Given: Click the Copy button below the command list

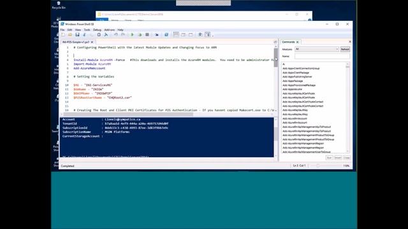Looking at the screenshot, I should [347, 158].
